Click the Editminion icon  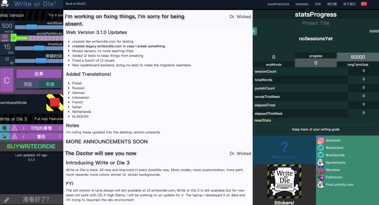[x=320, y=177]
